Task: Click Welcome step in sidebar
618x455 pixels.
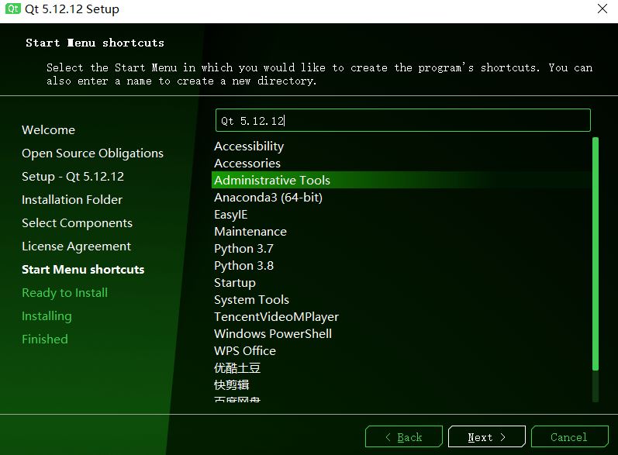Action: (x=49, y=129)
